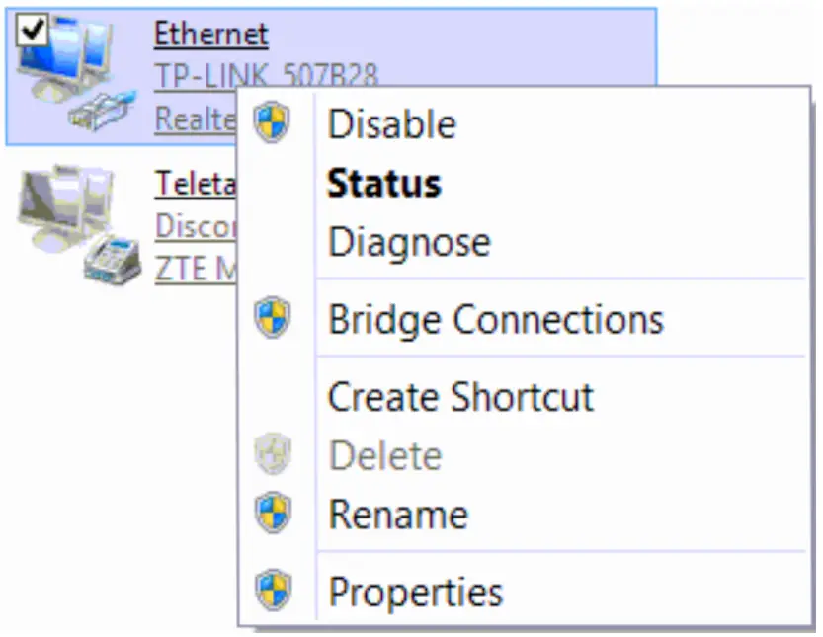Click the shield icon beside Bridge Connections
823x637 pixels.
(273, 318)
